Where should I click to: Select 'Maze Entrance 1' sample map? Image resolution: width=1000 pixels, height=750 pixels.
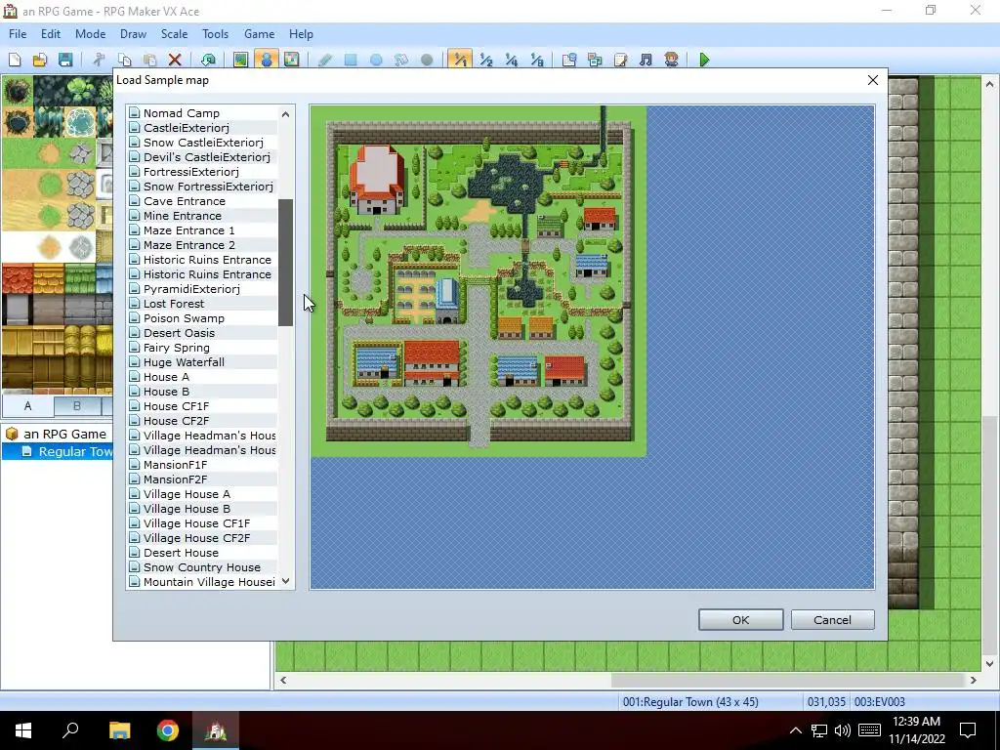click(x=188, y=230)
